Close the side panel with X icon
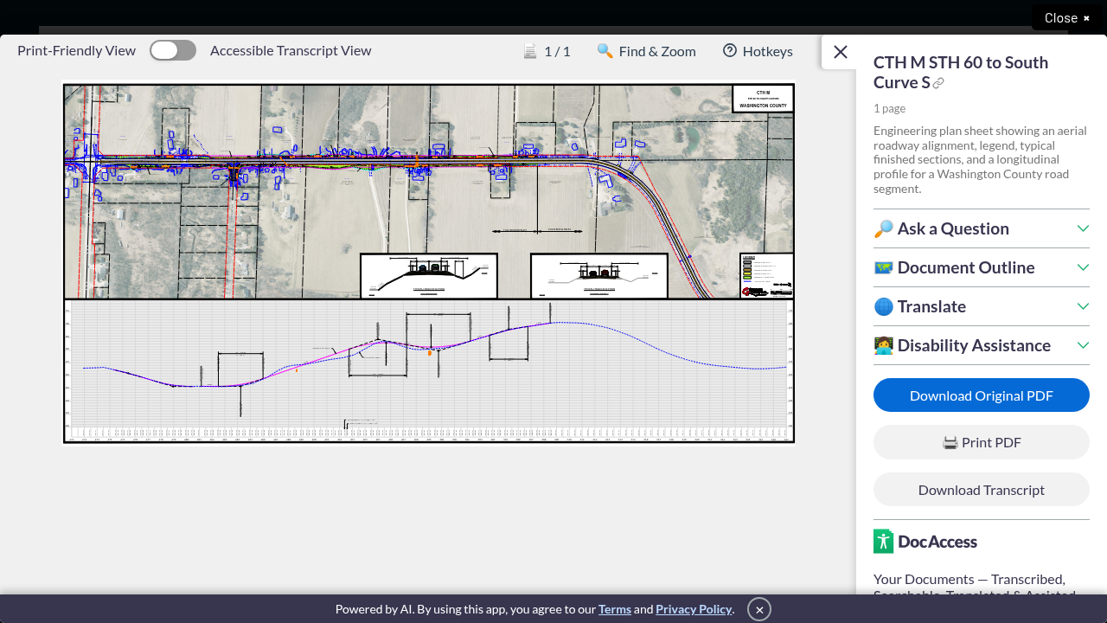 [840, 52]
